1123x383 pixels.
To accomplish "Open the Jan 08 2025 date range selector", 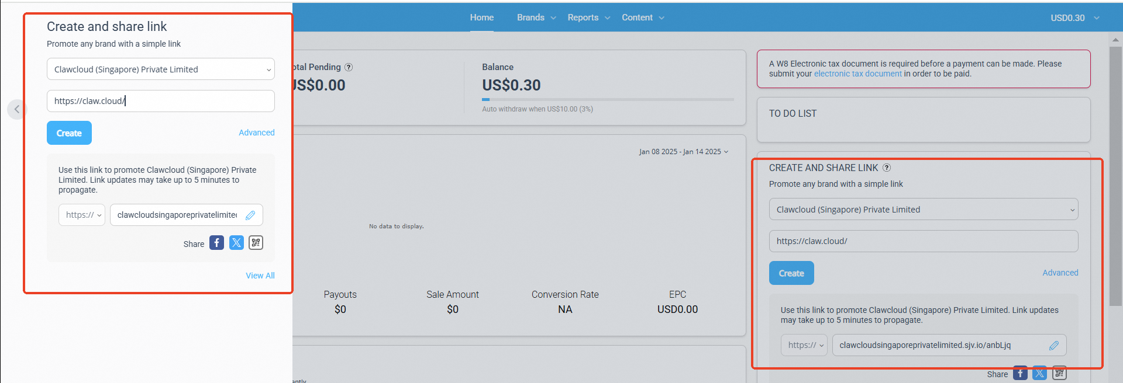I will 683,152.
